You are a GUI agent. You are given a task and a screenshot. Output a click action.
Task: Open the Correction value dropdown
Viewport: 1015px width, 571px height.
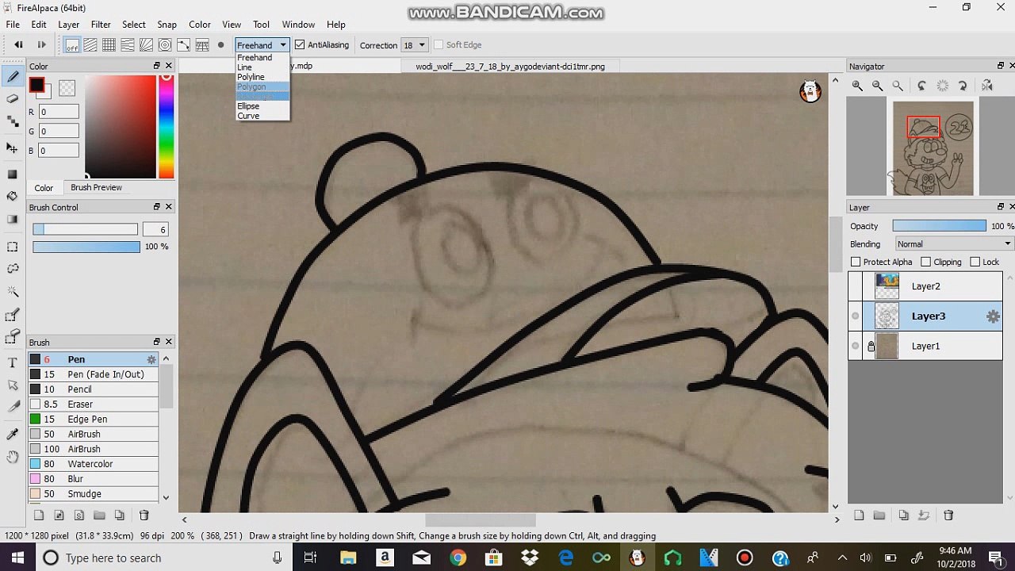(415, 45)
